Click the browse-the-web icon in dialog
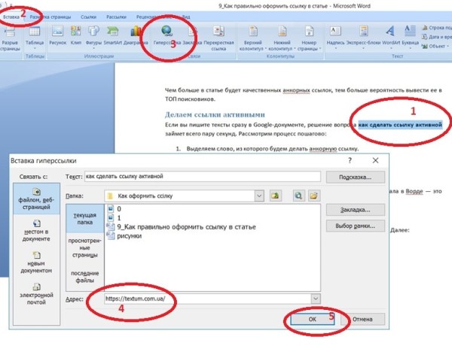452x346 pixels. (298, 196)
